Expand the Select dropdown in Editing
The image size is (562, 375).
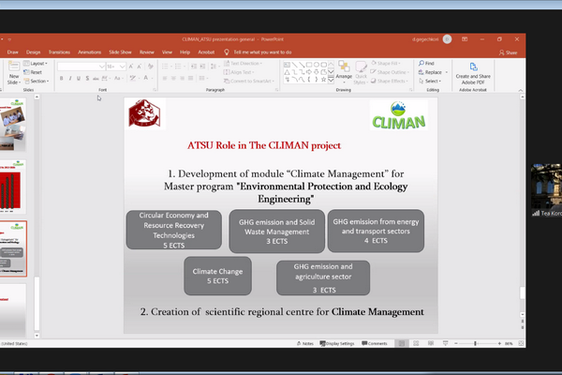[x=430, y=81]
